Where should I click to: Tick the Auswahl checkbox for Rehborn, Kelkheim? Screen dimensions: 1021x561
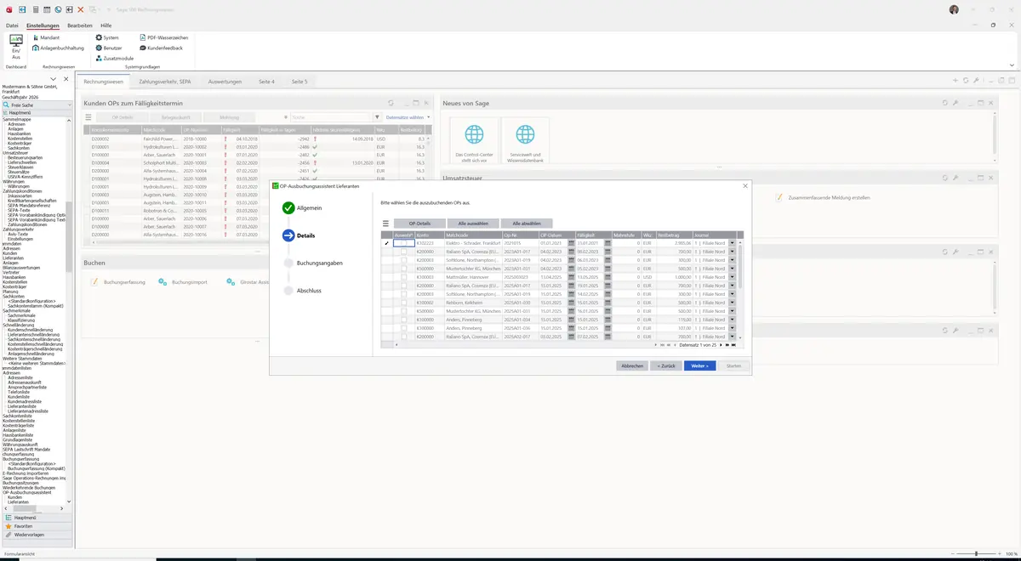[x=404, y=303]
